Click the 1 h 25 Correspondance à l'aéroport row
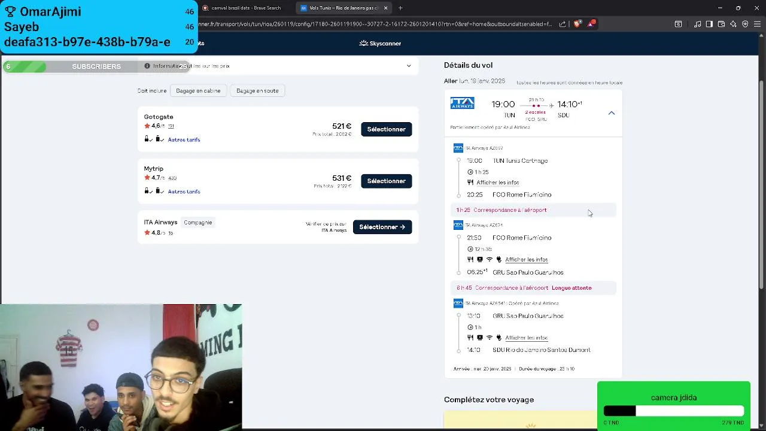This screenshot has width=766, height=431. point(533,210)
